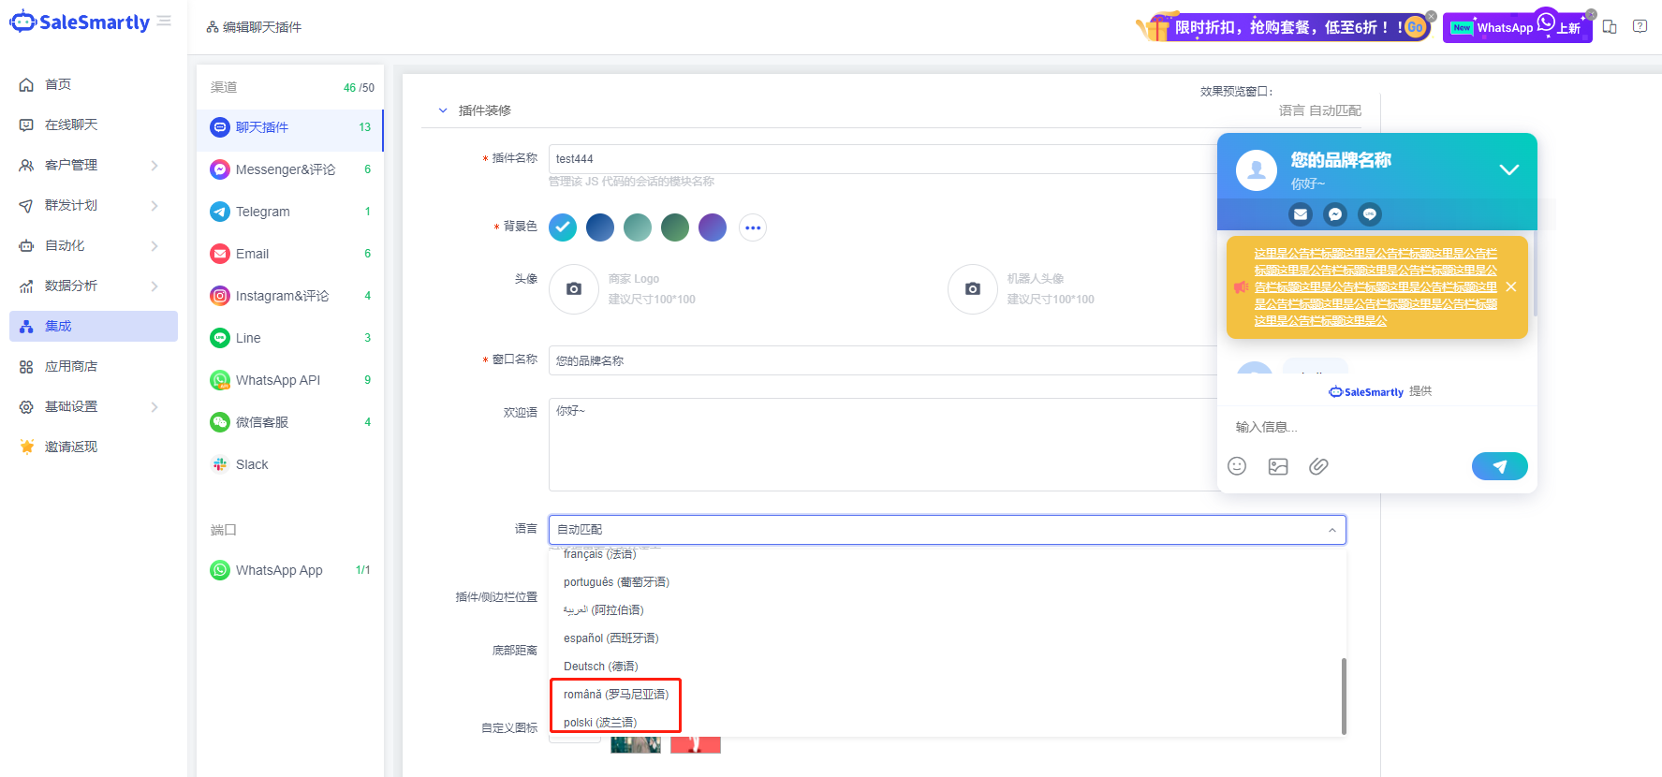The image size is (1662, 777).
Task: Select română language option
Action: (615, 695)
